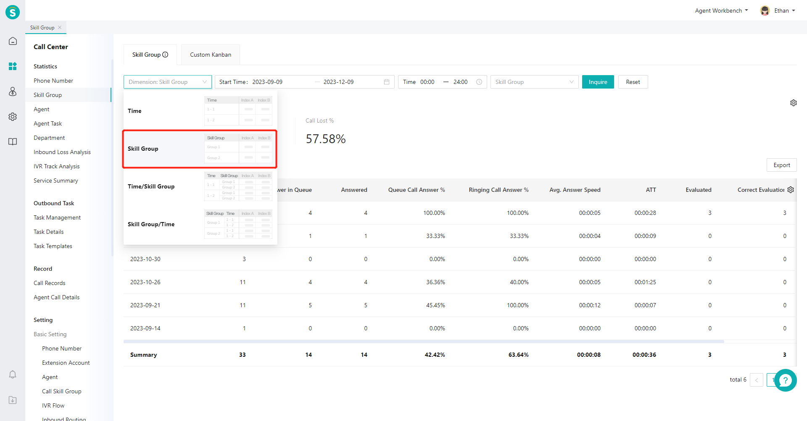Screen dimensions: 807x421
Task: Open Task Details
Action: coord(49,232)
